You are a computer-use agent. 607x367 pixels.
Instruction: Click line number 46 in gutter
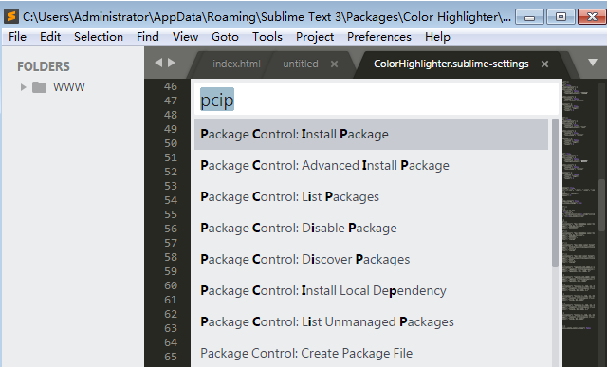point(171,86)
